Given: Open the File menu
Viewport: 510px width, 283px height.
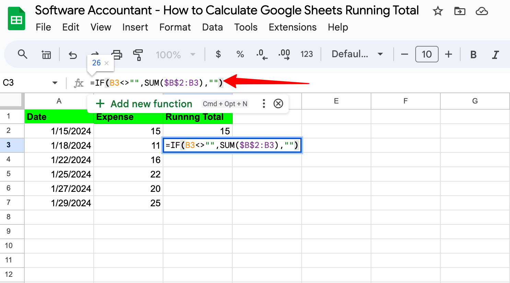Looking at the screenshot, I should (43, 27).
